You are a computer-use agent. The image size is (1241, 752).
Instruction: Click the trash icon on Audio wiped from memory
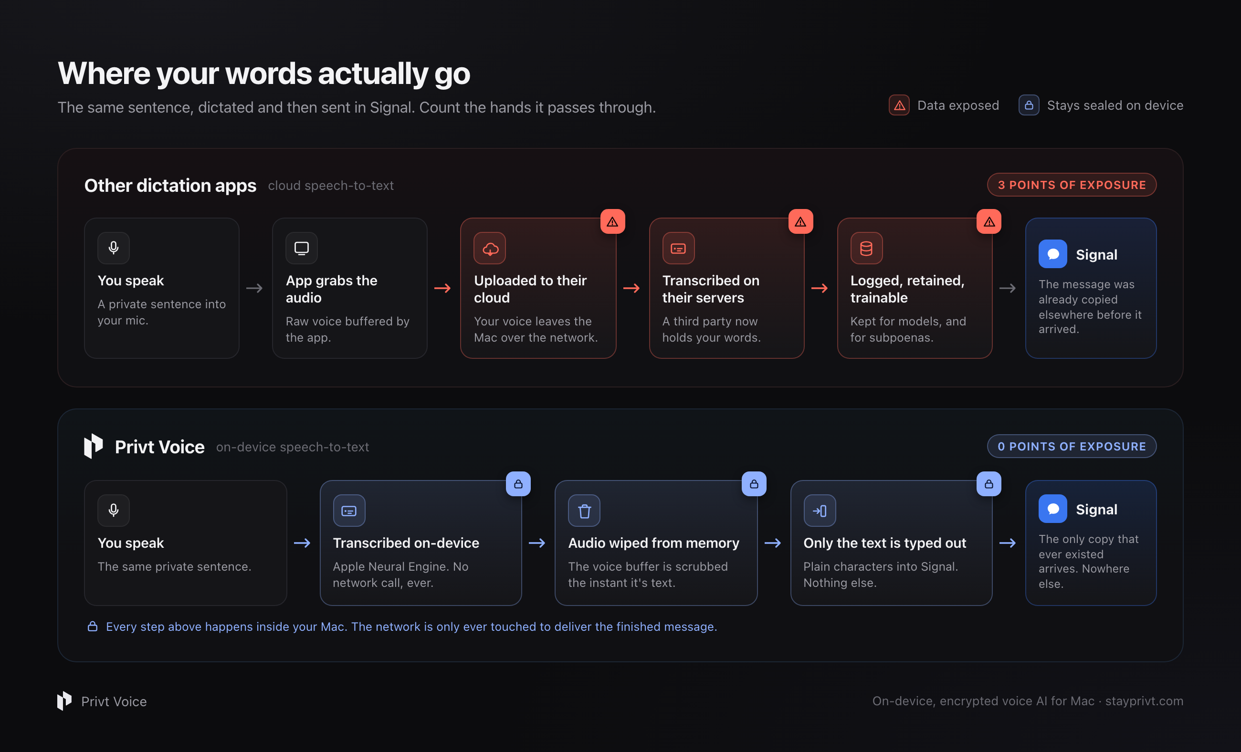pos(584,510)
